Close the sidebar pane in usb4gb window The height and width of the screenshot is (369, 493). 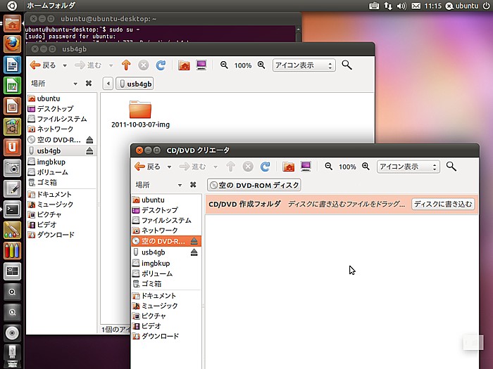click(88, 84)
